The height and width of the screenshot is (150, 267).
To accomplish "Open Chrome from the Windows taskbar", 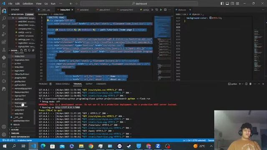I will [x=91, y=146].
